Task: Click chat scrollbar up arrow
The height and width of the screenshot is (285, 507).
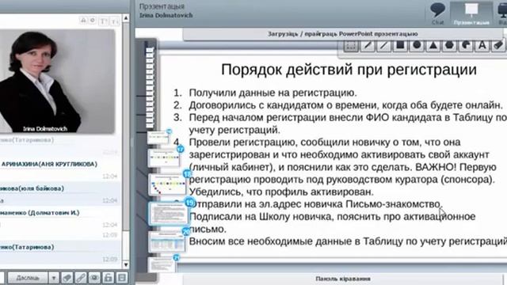Action: click(126, 18)
